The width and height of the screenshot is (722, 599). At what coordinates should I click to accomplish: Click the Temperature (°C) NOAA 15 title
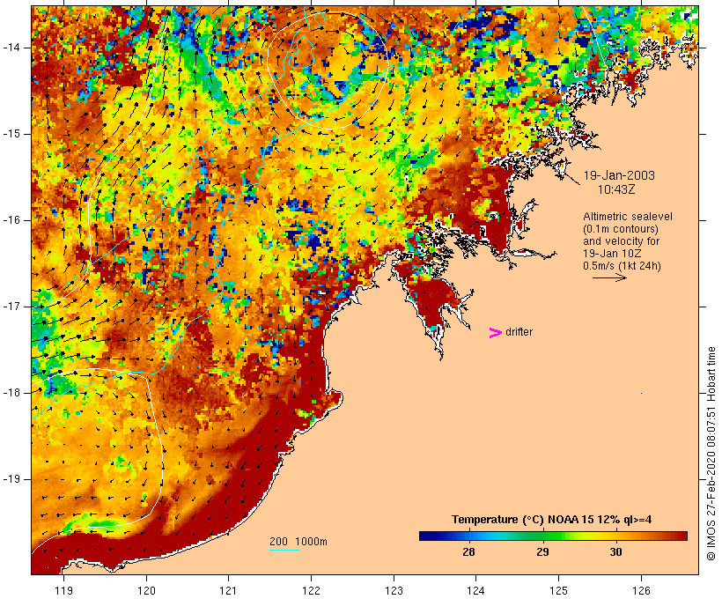[551, 520]
